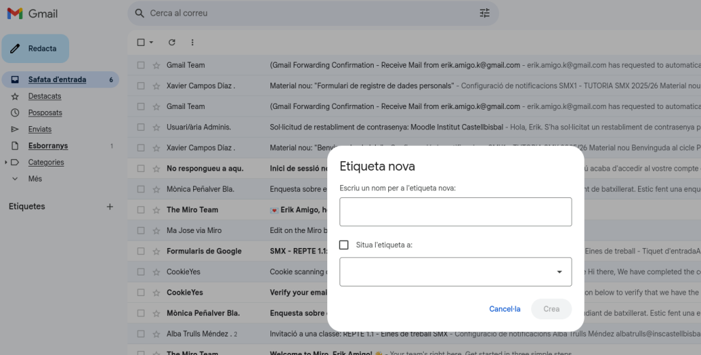Open the Destacats folder

pos(44,96)
